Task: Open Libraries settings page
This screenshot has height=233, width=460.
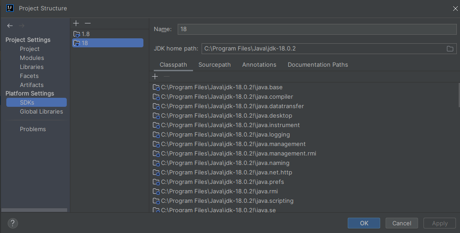Action: click(32, 67)
